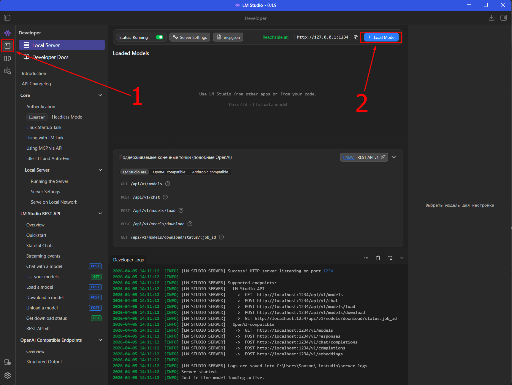Collapse the LM Studio REST API section

pos(100,214)
